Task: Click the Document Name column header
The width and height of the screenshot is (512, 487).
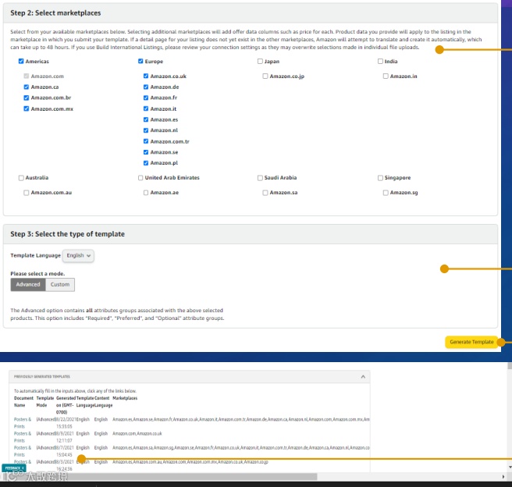Action: point(23,401)
